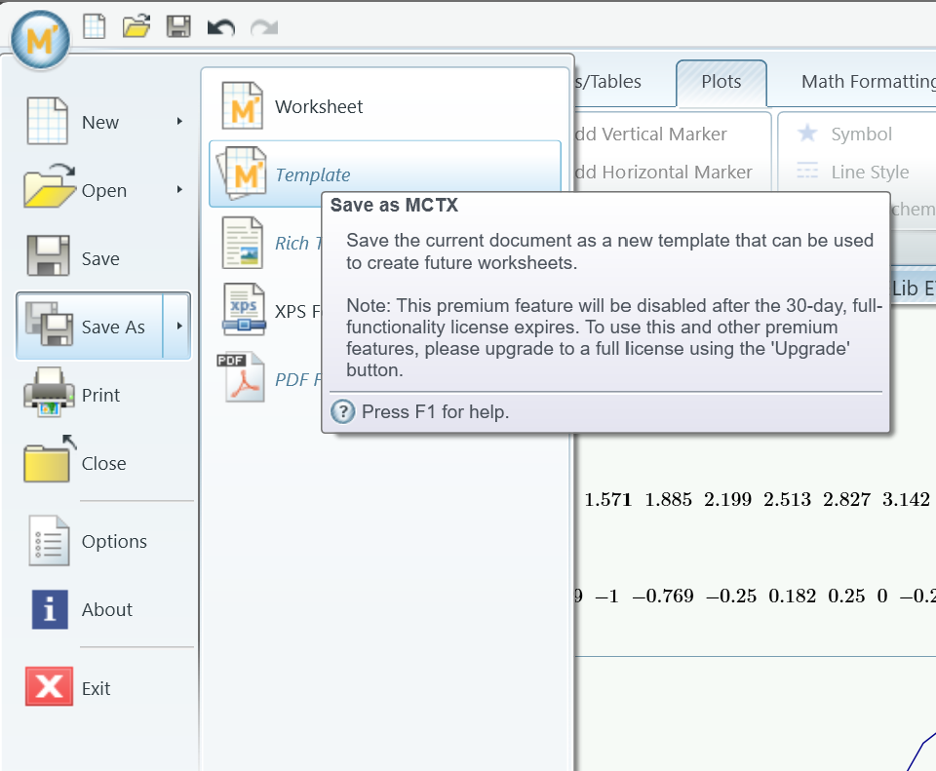Image resolution: width=936 pixels, height=771 pixels.
Task: Click the grayed redo arrow icon
Action: (263, 27)
